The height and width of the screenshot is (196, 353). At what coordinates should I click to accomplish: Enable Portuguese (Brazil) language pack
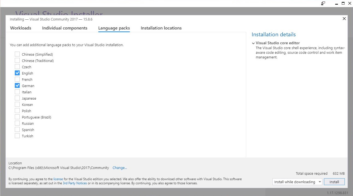pyautogui.click(x=17, y=117)
